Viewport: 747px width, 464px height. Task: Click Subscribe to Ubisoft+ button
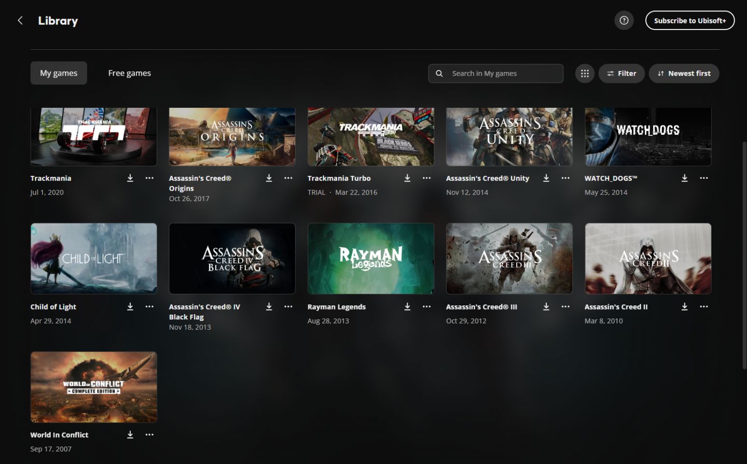tap(690, 20)
